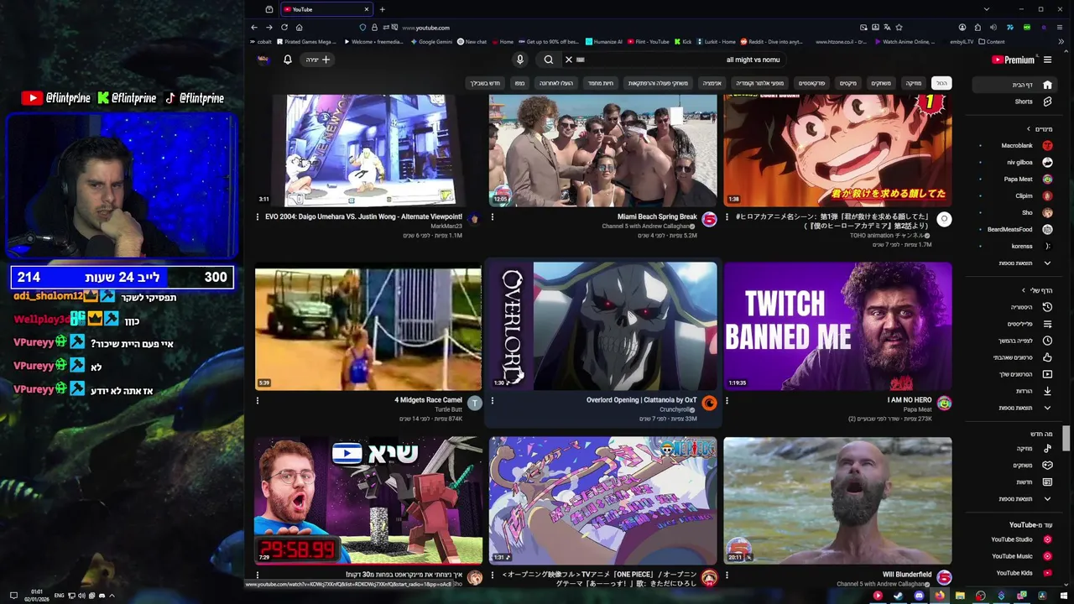Expand the subscriptions section header chevron
1074x604 pixels.
pyautogui.click(x=1030, y=128)
